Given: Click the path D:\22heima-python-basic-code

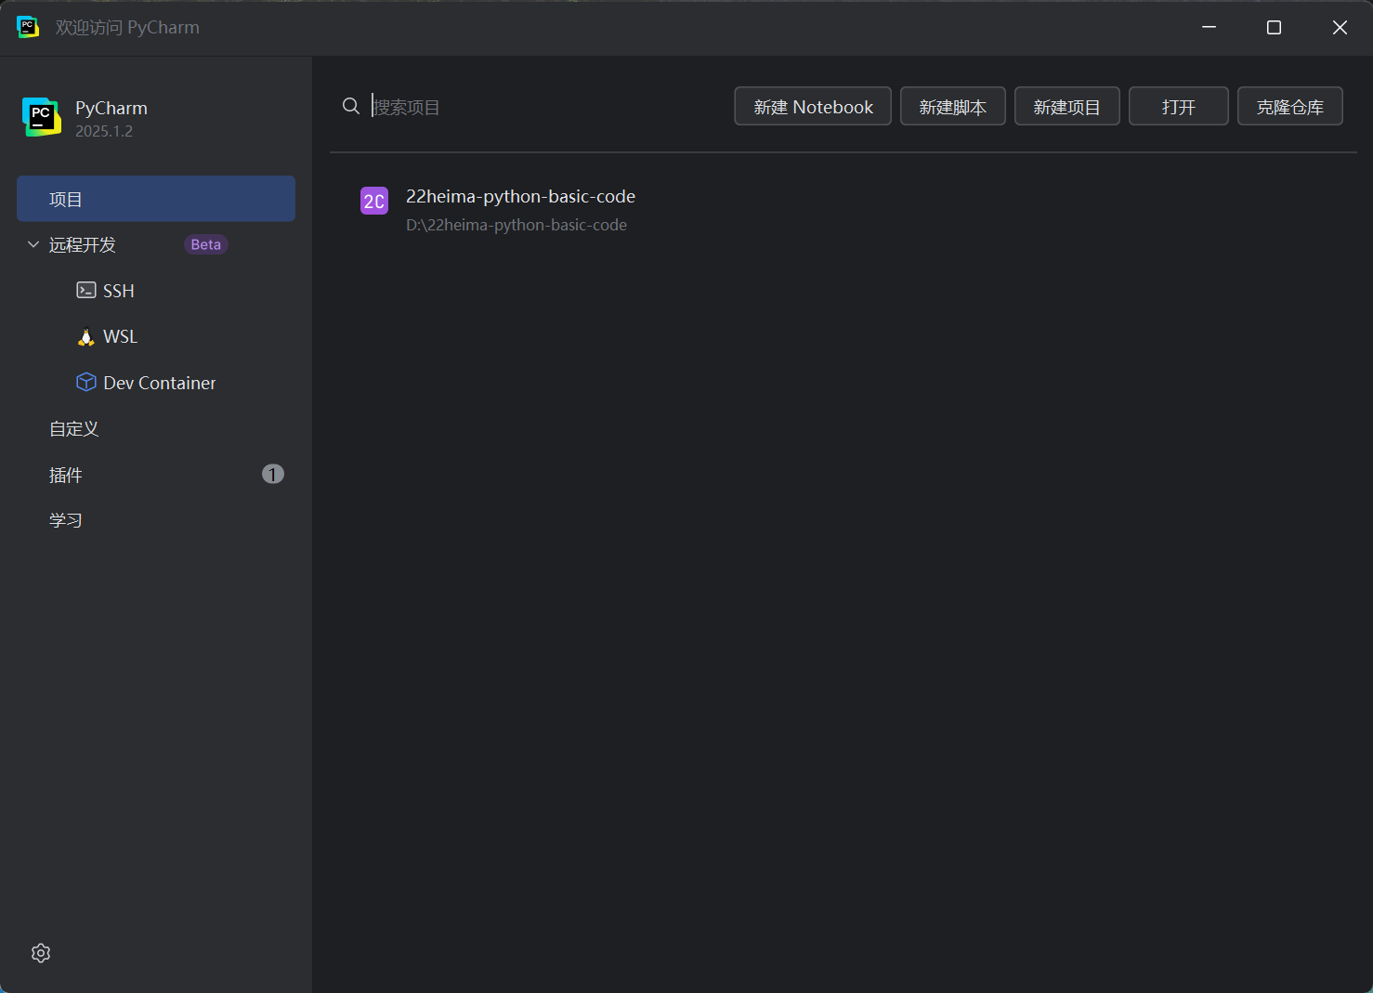Looking at the screenshot, I should 517,225.
